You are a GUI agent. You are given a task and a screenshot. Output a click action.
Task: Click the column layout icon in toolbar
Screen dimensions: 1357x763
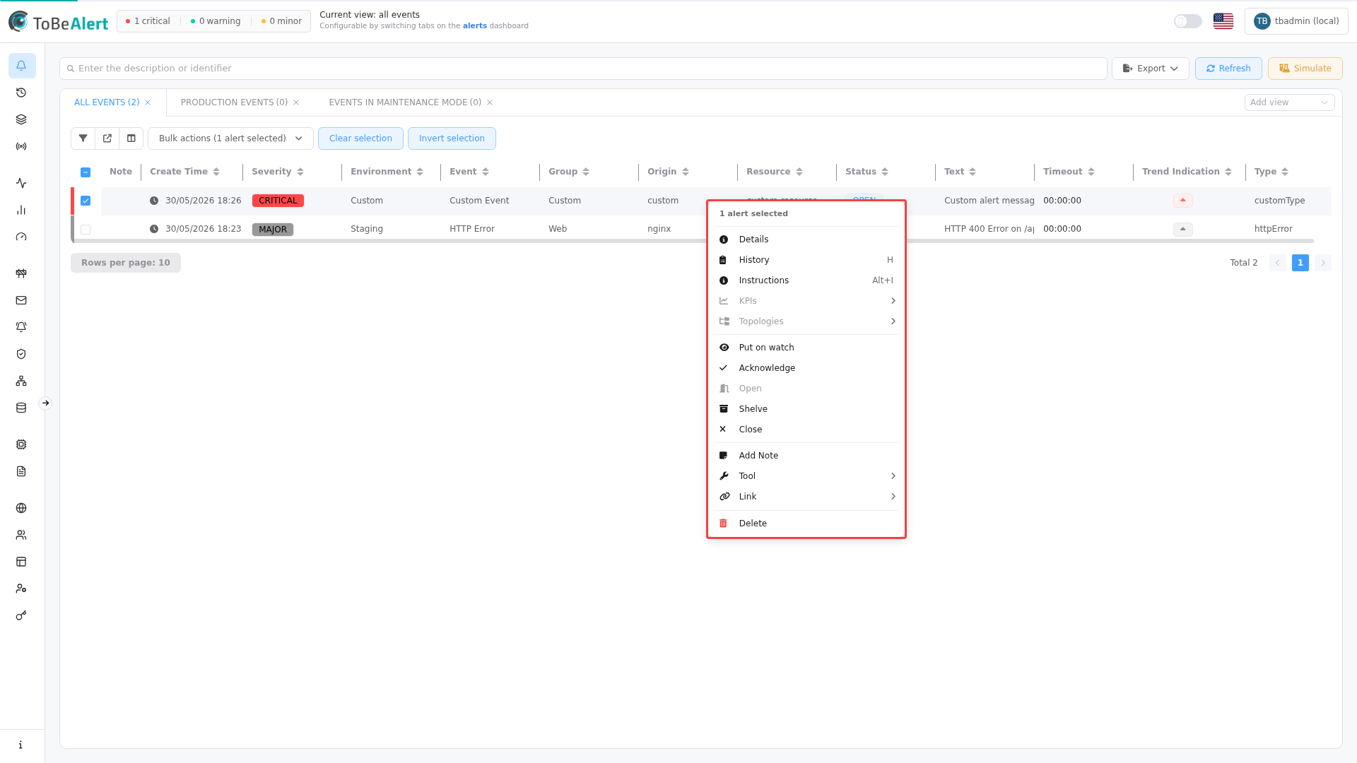click(x=131, y=138)
